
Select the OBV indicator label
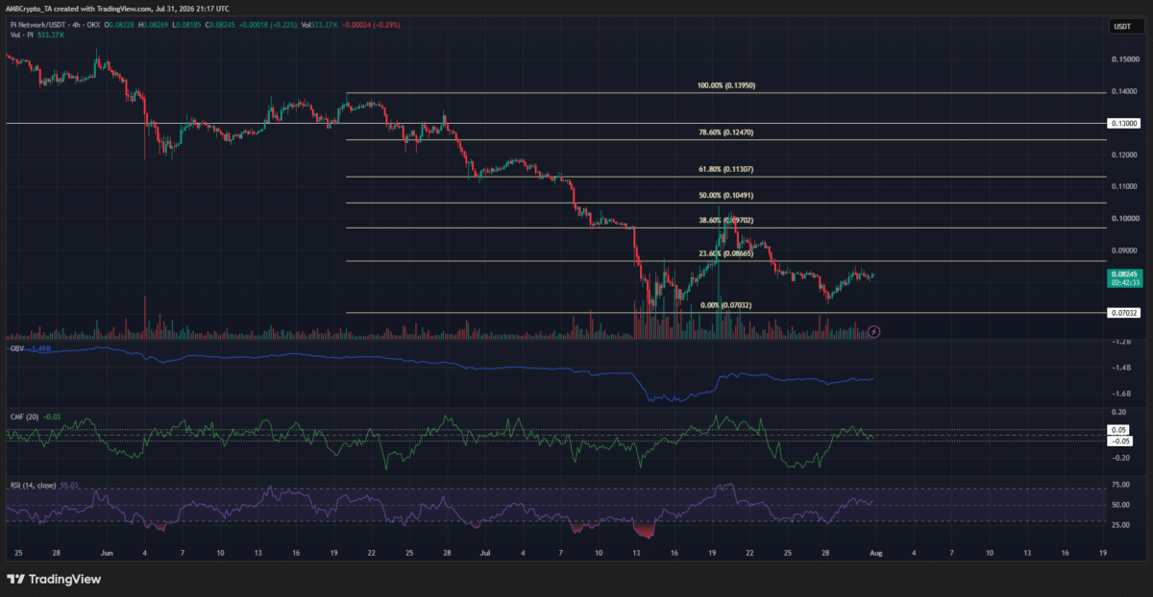(15, 349)
